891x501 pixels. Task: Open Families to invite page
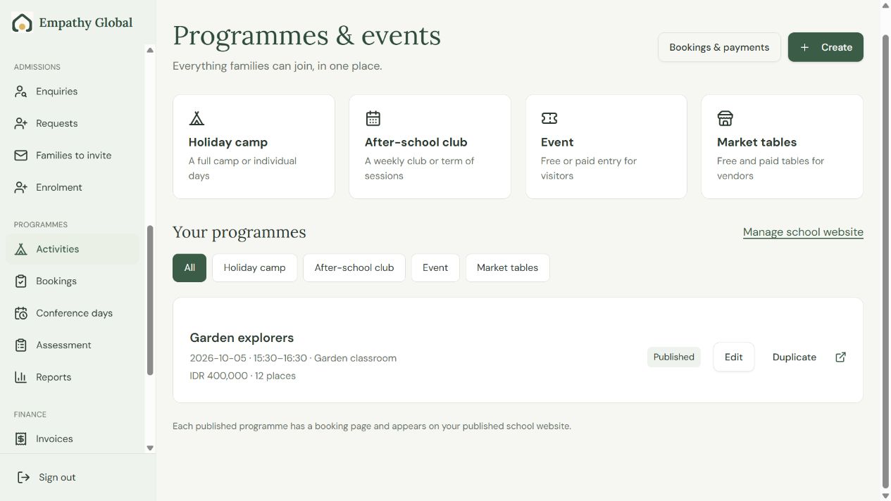[x=73, y=156]
